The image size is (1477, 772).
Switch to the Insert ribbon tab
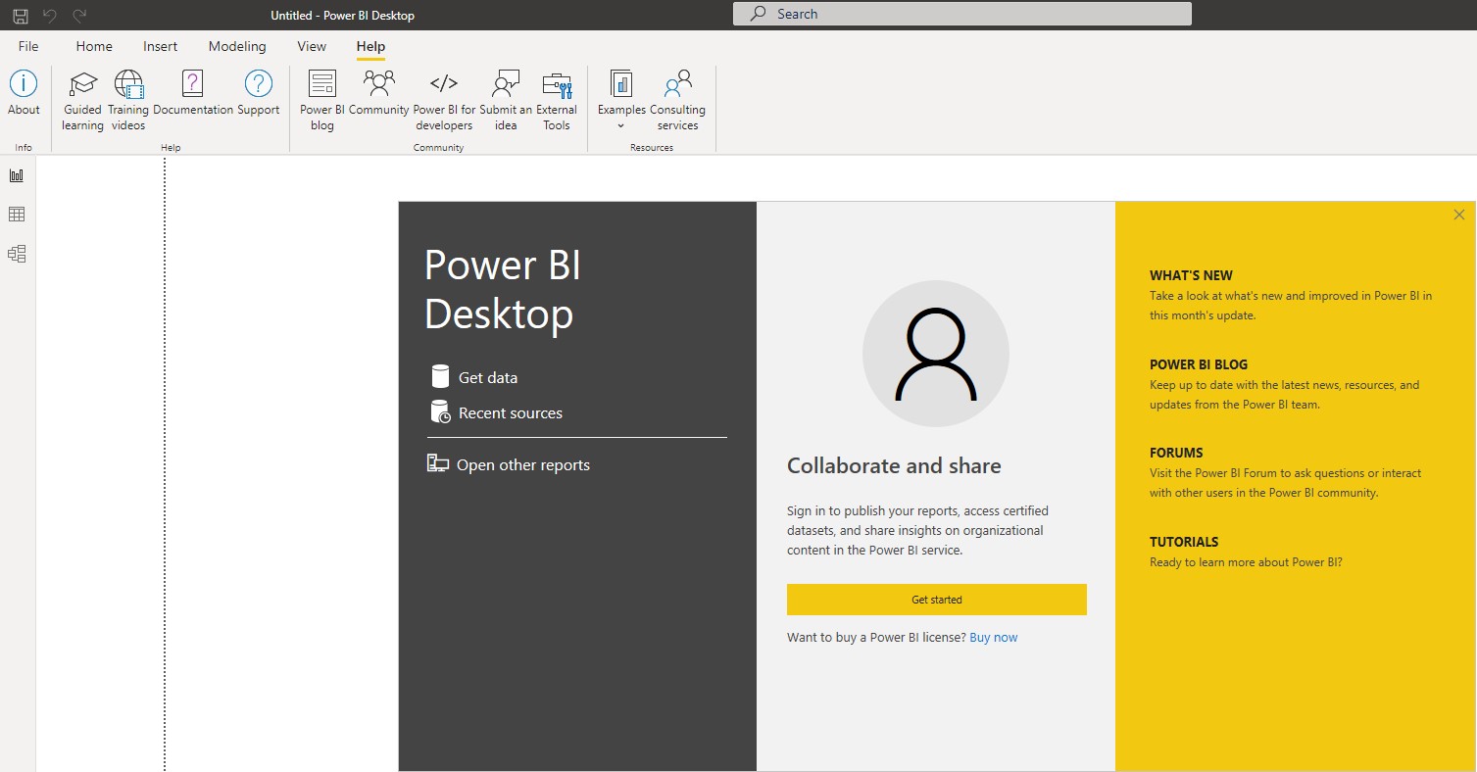coord(161,46)
